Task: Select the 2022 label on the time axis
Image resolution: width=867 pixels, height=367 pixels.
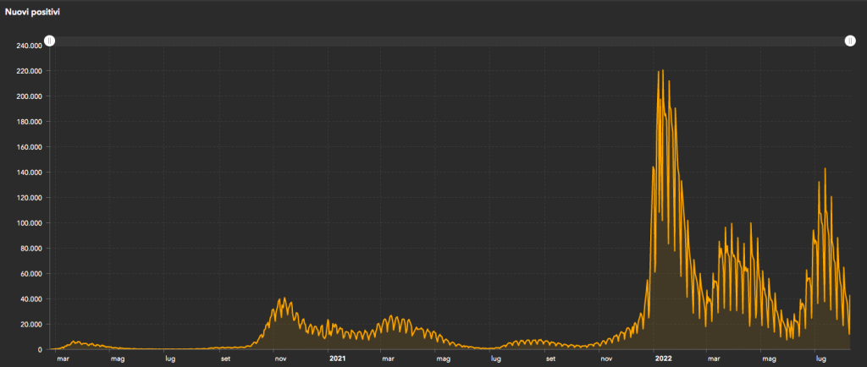Action: coord(664,359)
